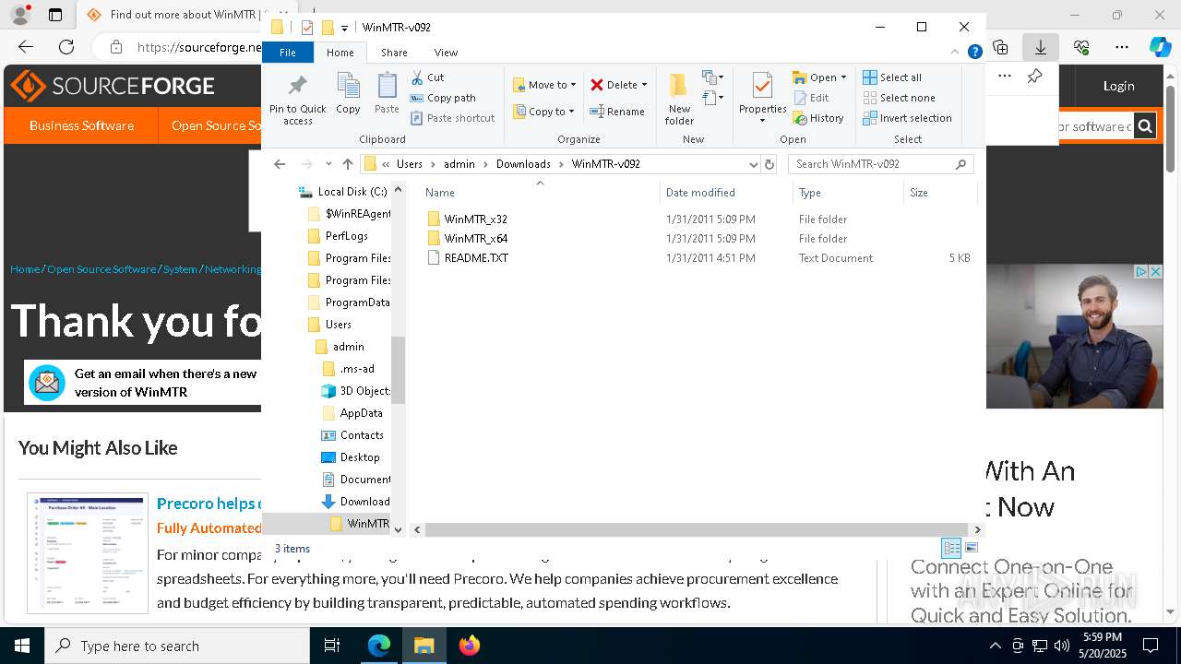Open browser Downloads icon in Edge

coord(1040,47)
